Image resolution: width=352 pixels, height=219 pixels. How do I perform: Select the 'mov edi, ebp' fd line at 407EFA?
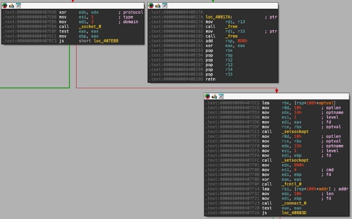click(277, 155)
